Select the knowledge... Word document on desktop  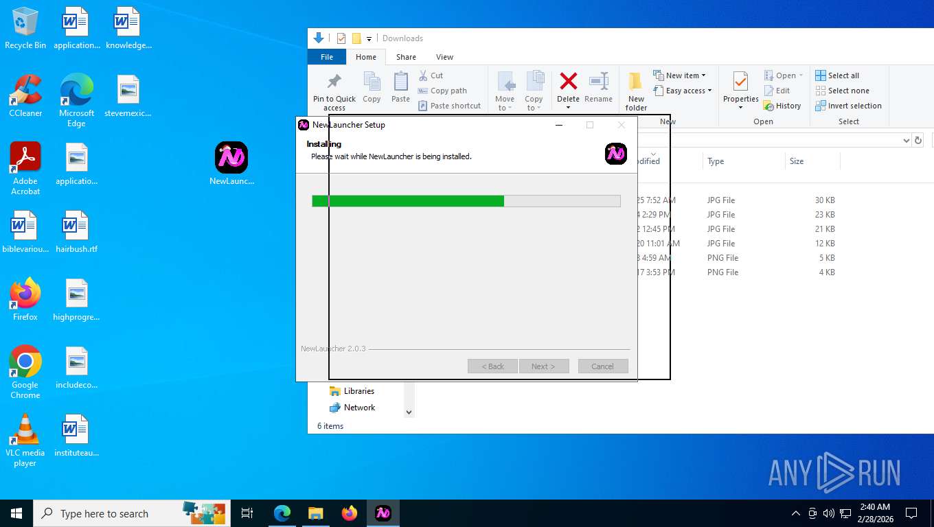click(x=128, y=29)
